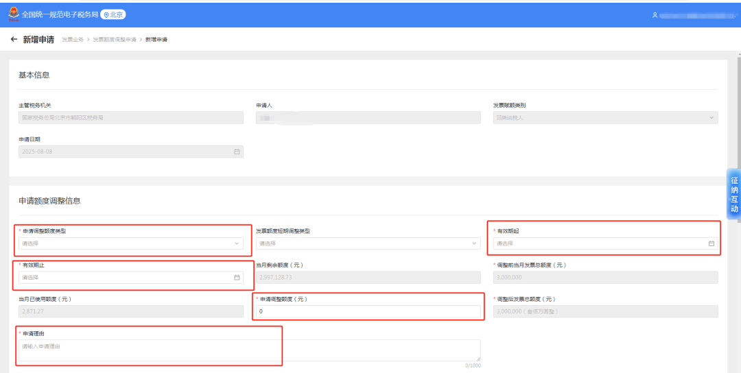
Task: Open calendar icon in 有效期止 field
Action: pos(237,278)
